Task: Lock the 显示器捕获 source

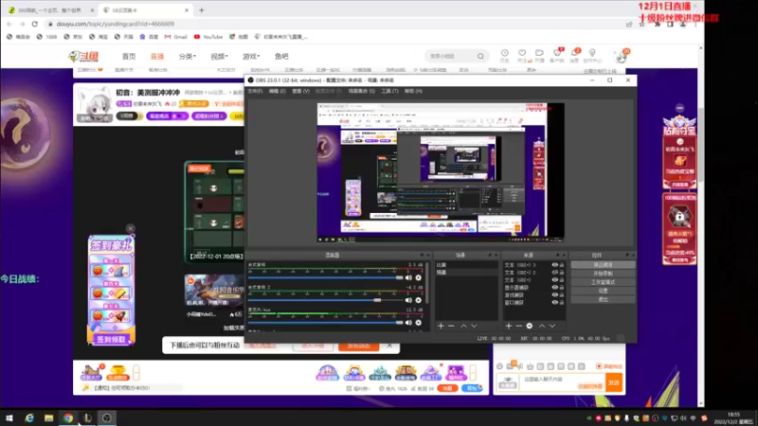Action: click(562, 288)
